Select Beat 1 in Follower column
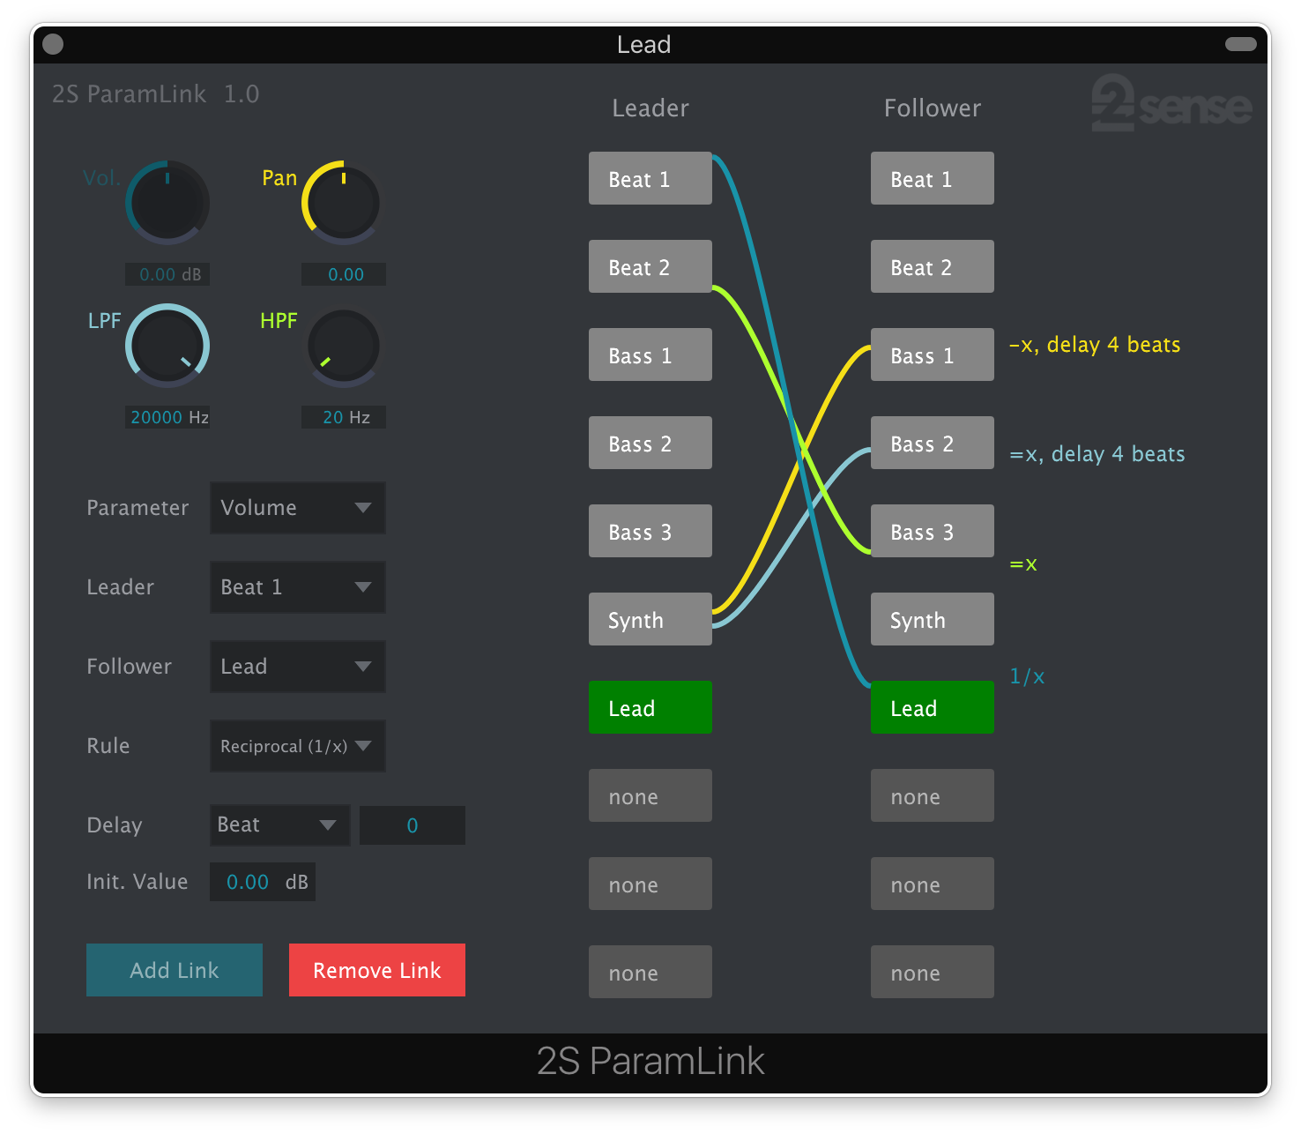 click(933, 178)
